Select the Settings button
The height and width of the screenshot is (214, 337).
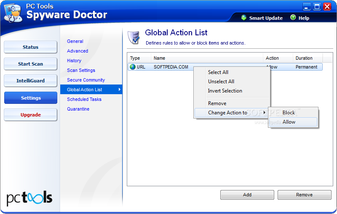coord(31,98)
